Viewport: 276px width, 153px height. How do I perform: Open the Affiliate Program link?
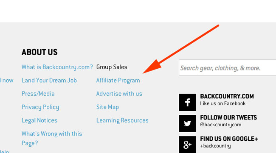[118, 81]
